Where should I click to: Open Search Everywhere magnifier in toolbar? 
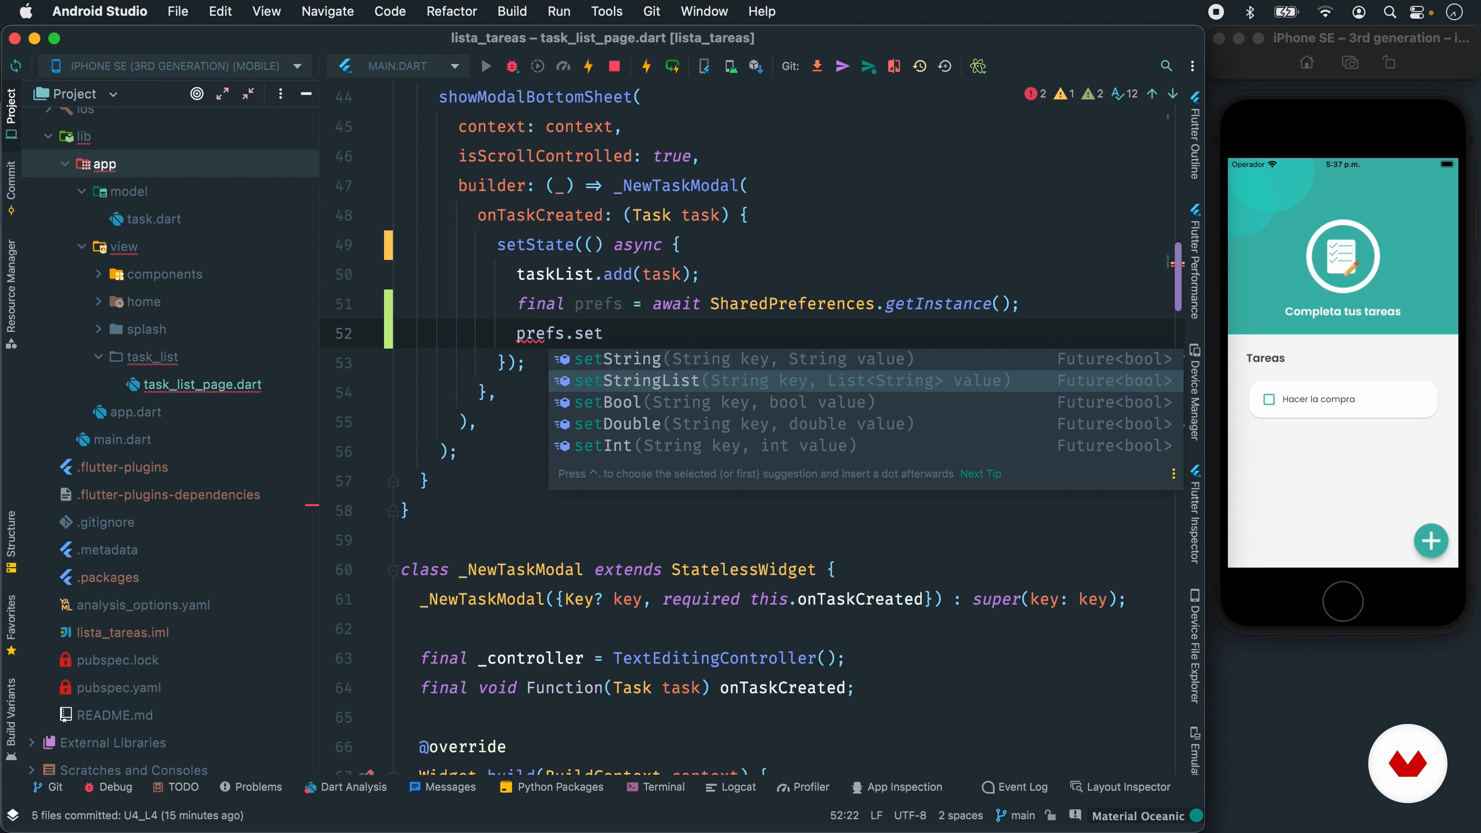coord(1166,66)
